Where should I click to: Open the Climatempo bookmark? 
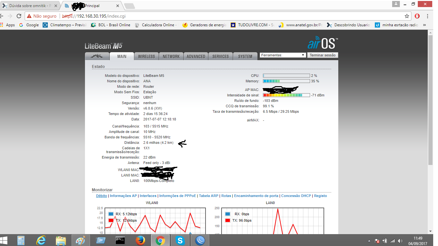click(65, 25)
